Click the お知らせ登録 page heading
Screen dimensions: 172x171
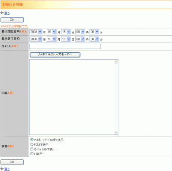12,4
